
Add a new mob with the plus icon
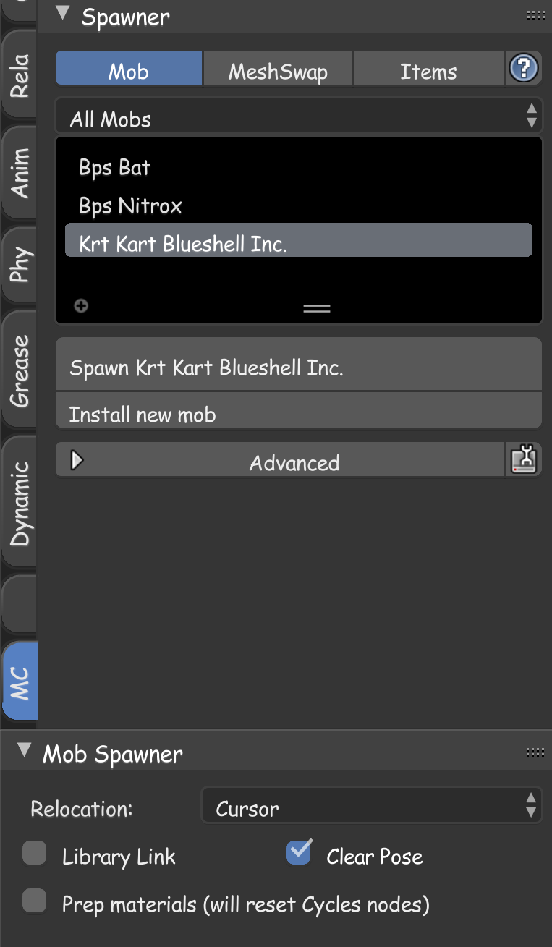(80, 305)
